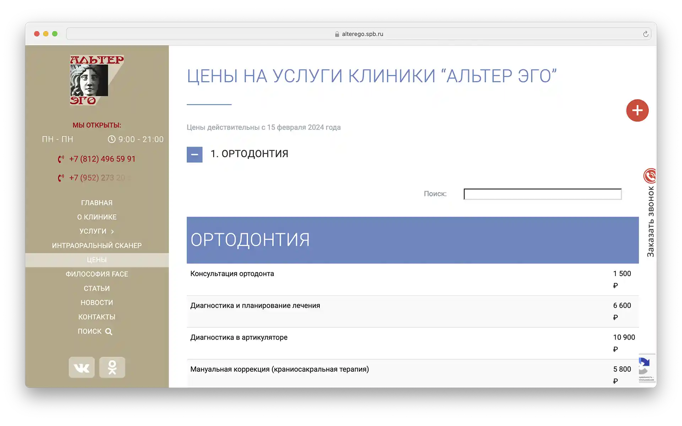Click the red plus floating button
This screenshot has width=682, height=426.
(x=637, y=110)
